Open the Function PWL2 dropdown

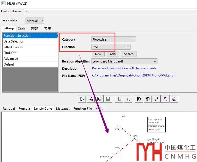pos(111,47)
